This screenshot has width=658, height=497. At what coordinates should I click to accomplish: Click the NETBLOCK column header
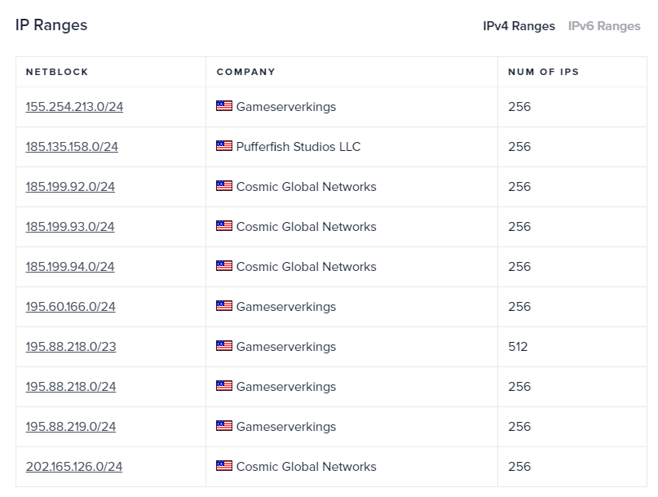click(57, 72)
